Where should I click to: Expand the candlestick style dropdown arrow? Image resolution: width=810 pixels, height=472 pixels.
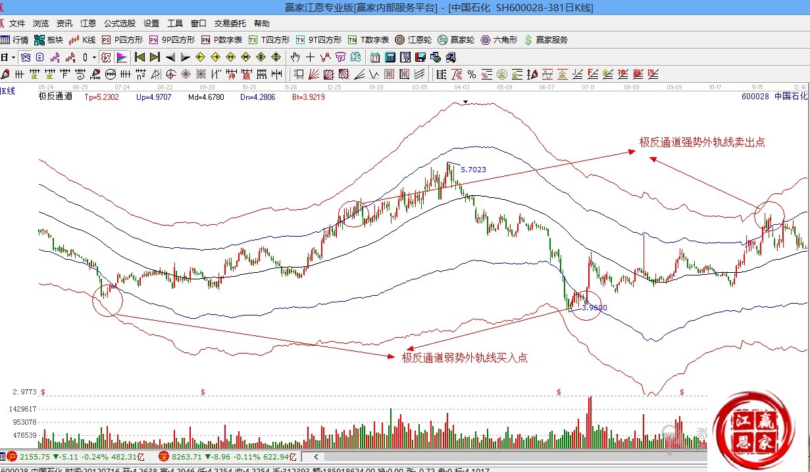(94, 57)
